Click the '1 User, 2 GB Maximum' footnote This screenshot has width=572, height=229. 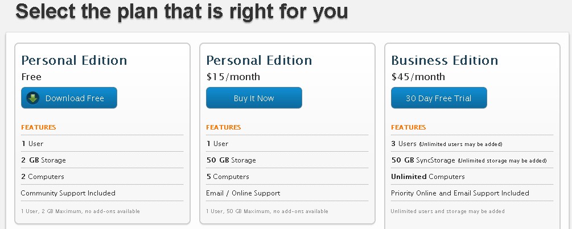tap(80, 211)
